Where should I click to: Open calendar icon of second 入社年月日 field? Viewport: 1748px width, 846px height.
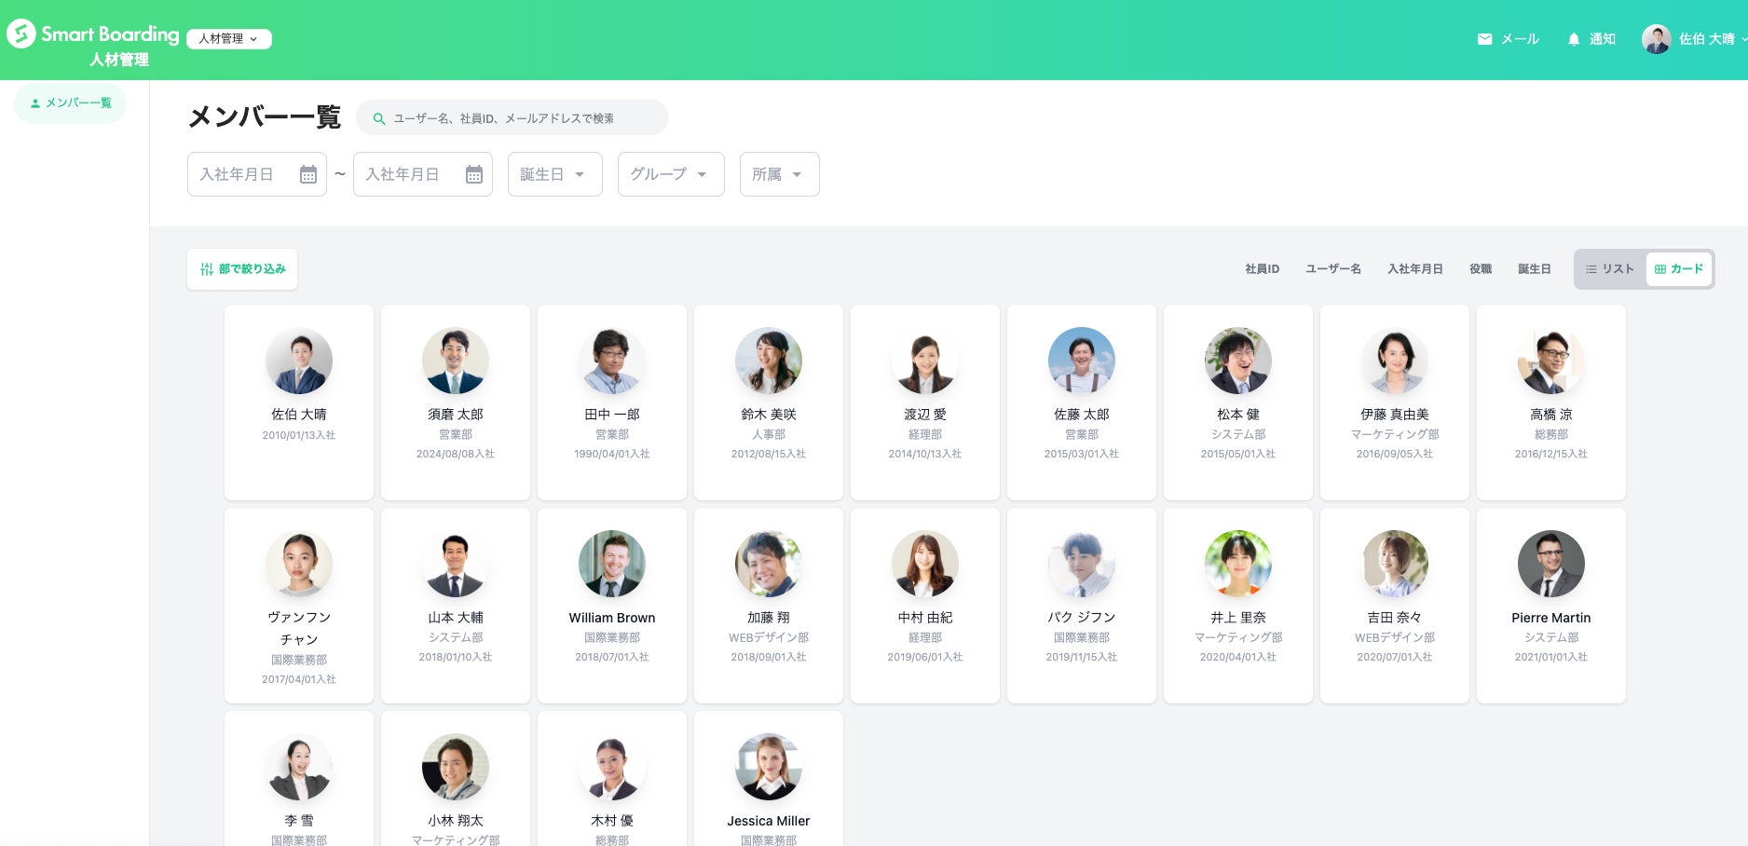point(474,174)
